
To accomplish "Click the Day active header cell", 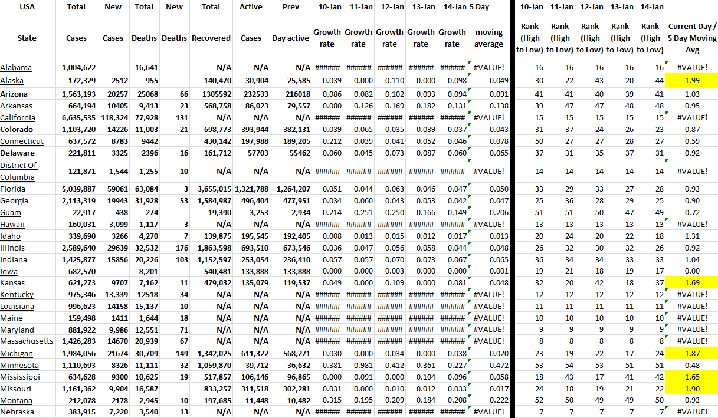I will pyautogui.click(x=290, y=38).
